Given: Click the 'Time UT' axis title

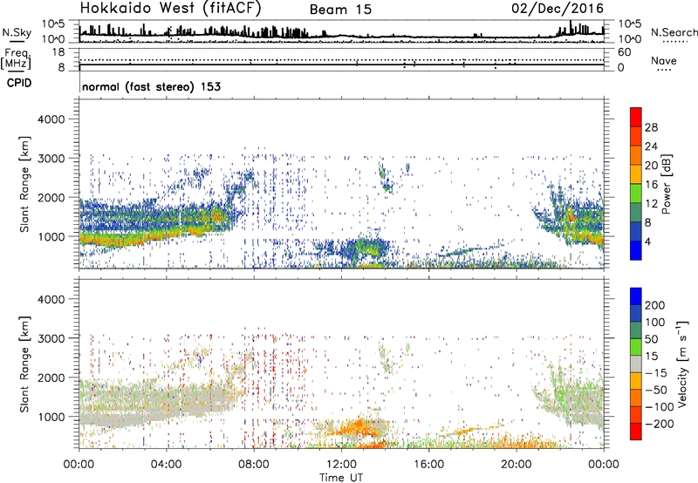Looking at the screenshot, I should pos(341,478).
